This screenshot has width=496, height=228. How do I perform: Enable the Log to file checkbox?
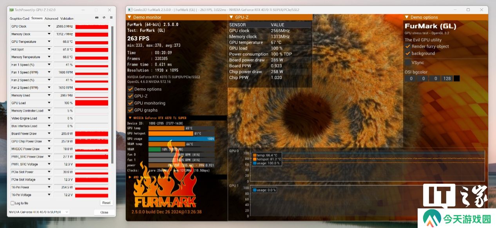click(13, 203)
